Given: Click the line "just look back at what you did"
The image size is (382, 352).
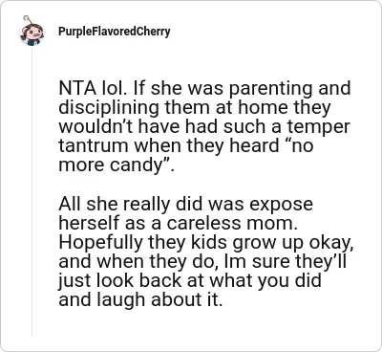Looking at the screenshot, I should [190, 281].
